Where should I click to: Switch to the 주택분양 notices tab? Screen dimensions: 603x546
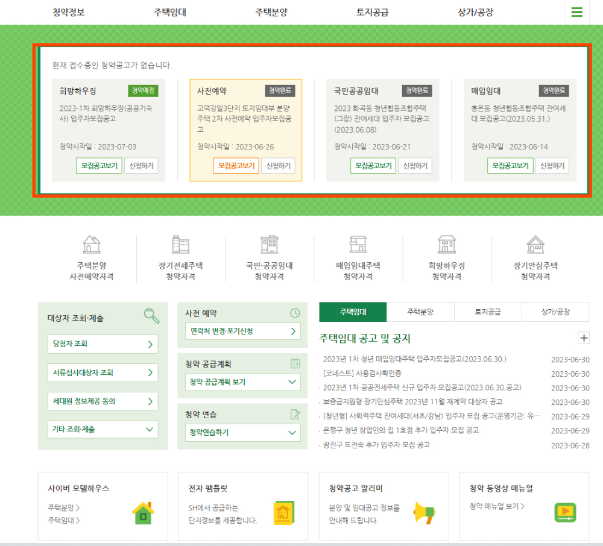[420, 312]
